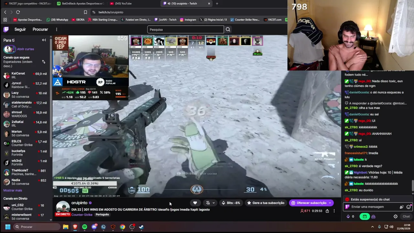Expand the notification options chevron
414x233 pixels.
click(213, 203)
